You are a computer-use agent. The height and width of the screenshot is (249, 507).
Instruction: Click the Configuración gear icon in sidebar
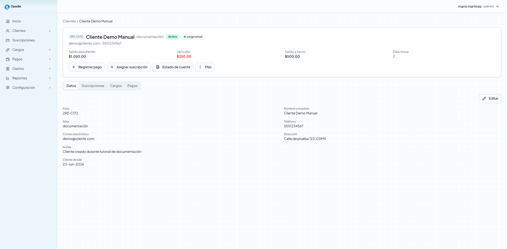(8, 88)
